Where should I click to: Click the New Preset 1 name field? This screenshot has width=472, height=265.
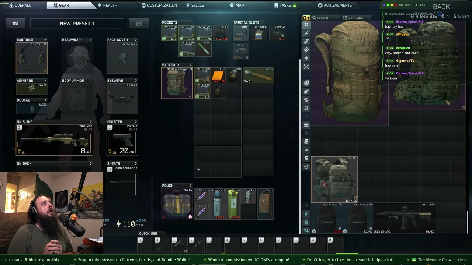(x=77, y=24)
